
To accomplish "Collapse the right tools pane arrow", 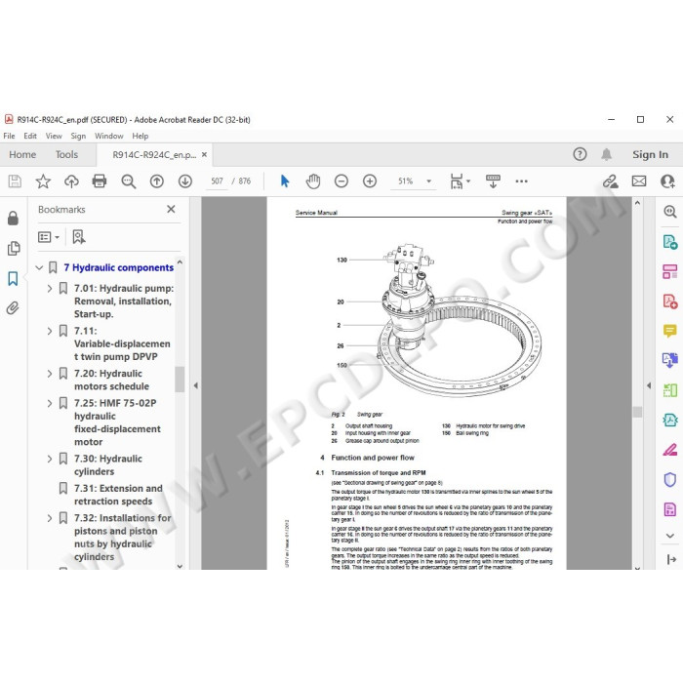I will [649, 385].
